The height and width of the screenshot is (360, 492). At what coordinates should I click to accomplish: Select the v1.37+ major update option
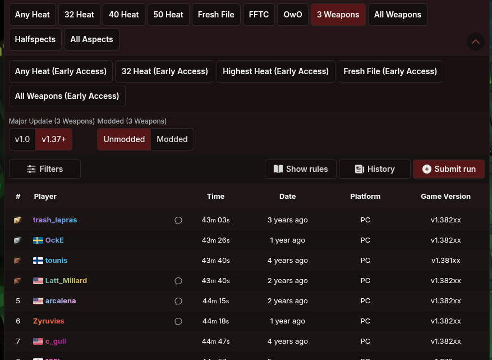54,139
